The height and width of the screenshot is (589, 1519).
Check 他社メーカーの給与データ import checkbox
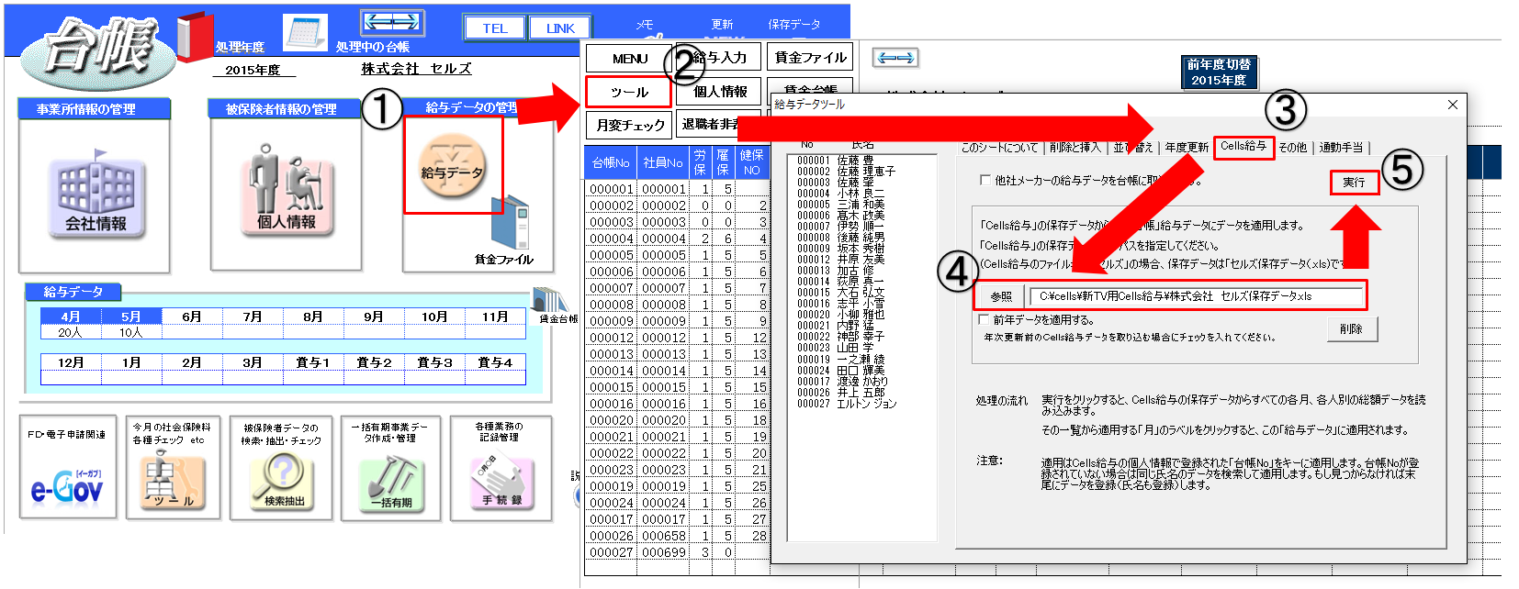985,181
